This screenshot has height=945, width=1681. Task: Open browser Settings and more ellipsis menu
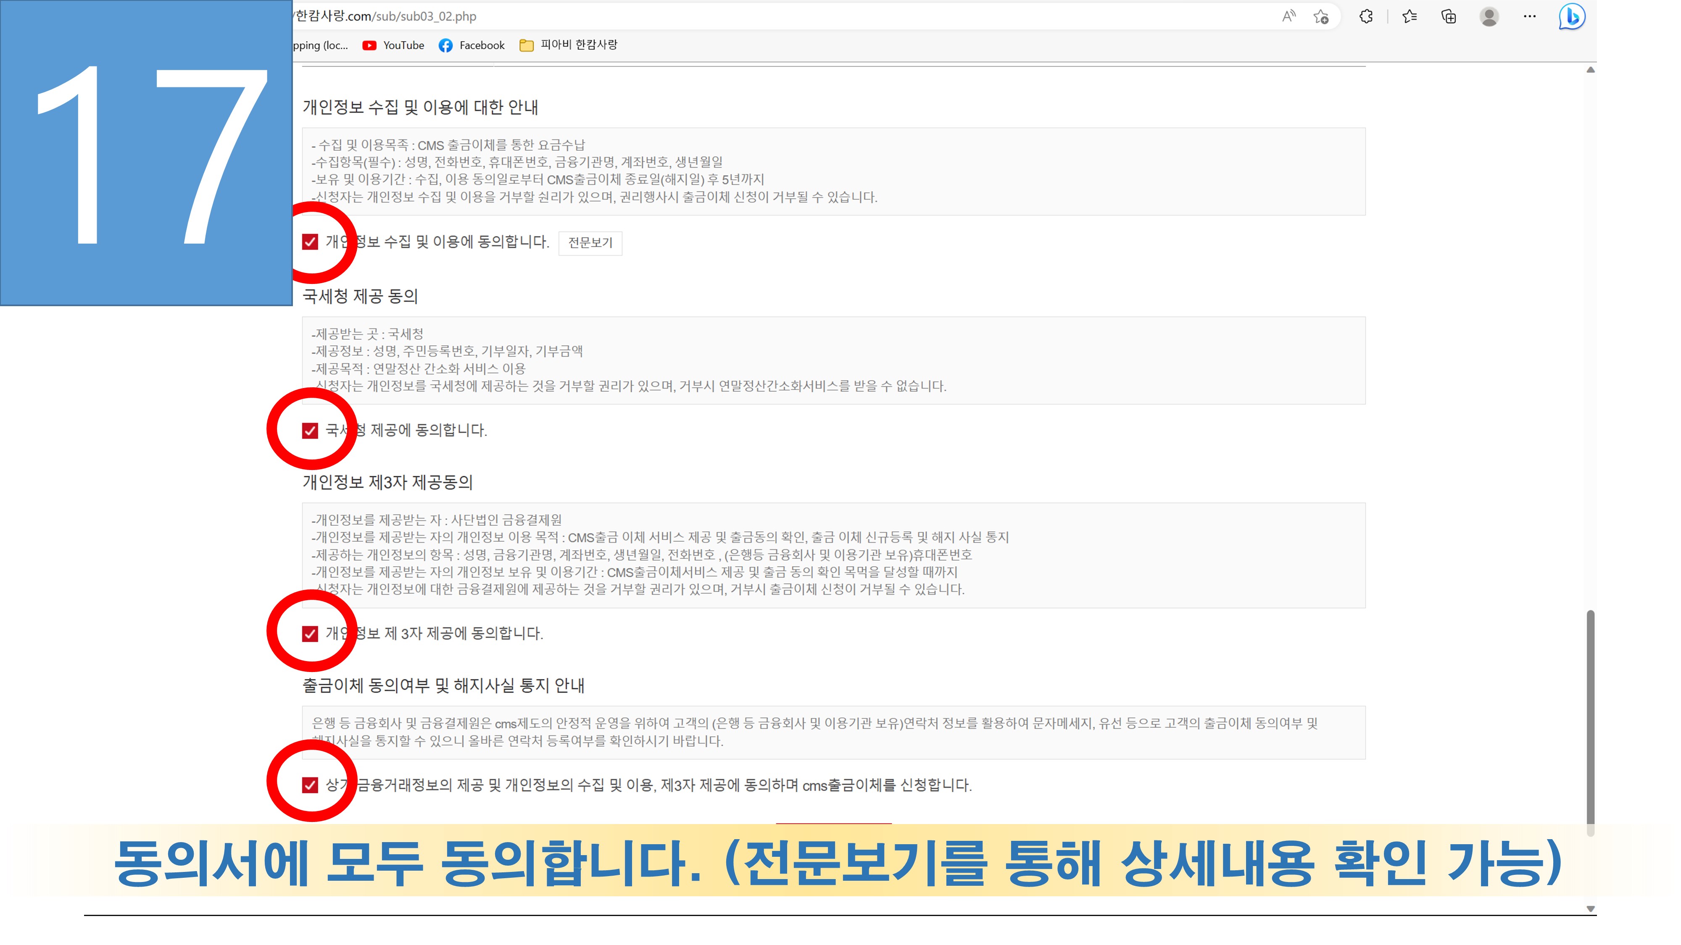(1529, 16)
